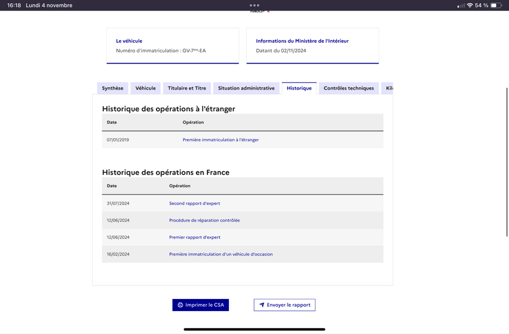
Task: Select the Situation administrative tab
Action: tap(246, 88)
